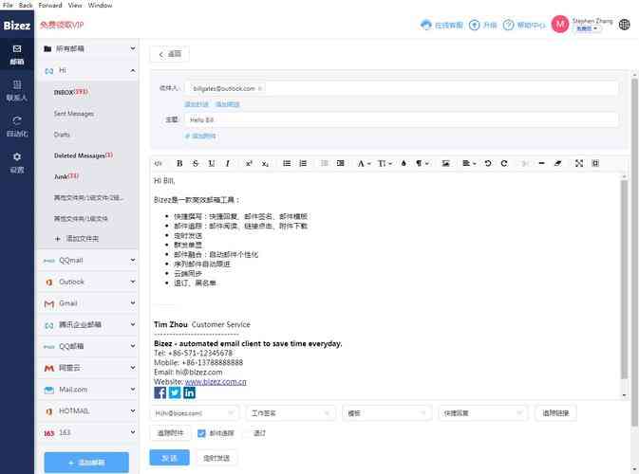This screenshot has height=474, width=639.
Task: Toggle bold formatting in editor toolbar
Action: click(179, 163)
